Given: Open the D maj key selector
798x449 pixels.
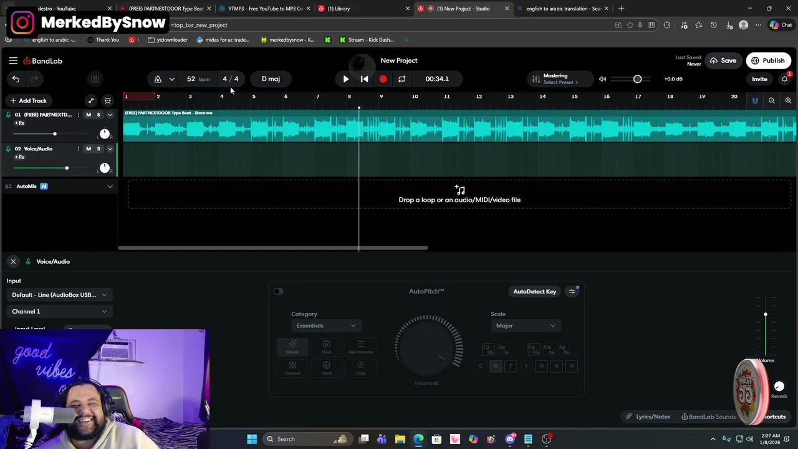Looking at the screenshot, I should point(271,79).
